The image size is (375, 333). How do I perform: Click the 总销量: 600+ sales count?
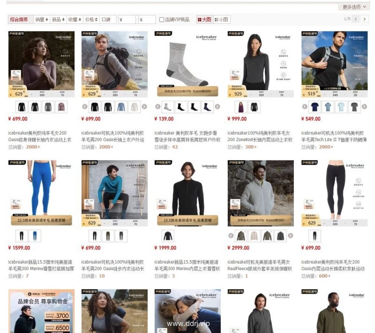point(316,276)
